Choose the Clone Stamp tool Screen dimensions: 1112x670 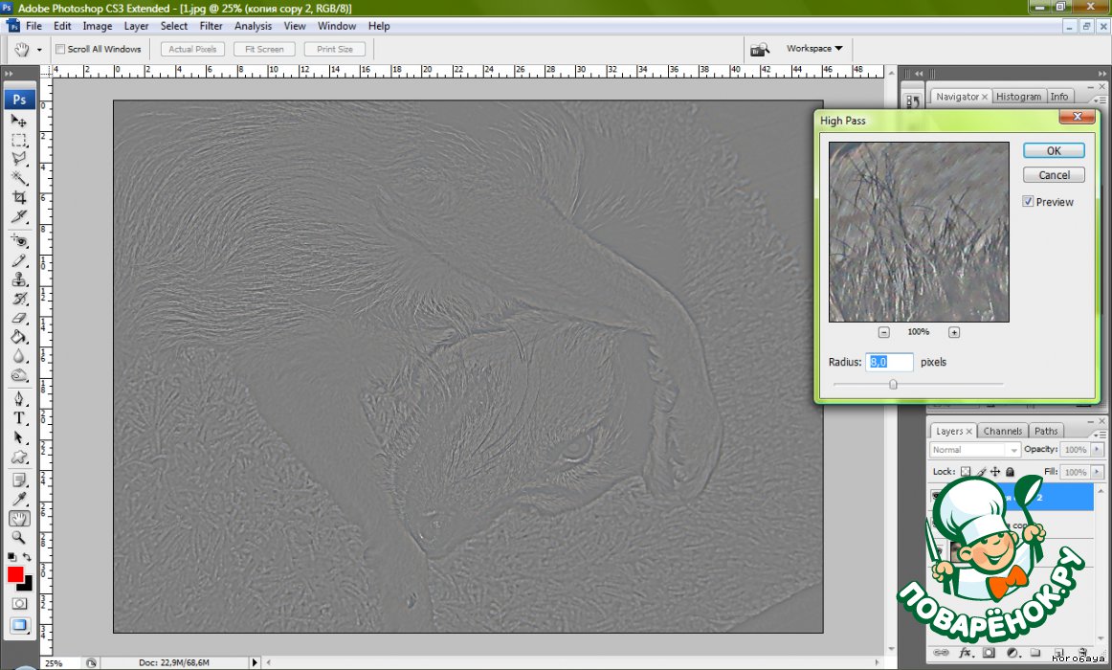click(19, 280)
